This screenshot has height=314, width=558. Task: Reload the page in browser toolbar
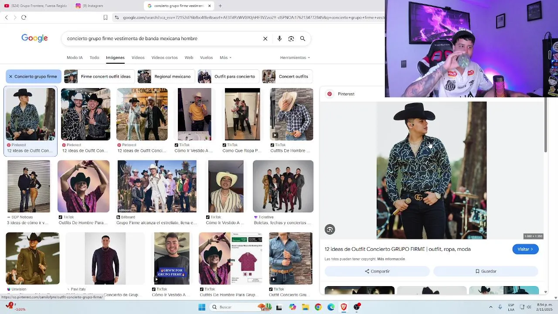pos(24,17)
